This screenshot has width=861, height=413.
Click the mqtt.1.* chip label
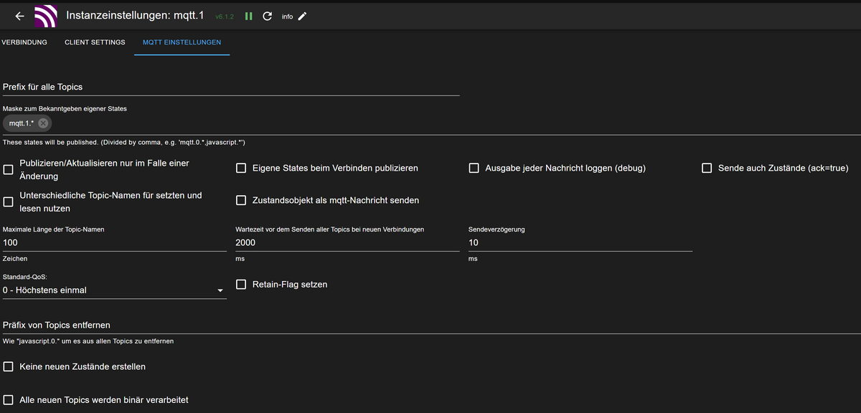tap(22, 123)
